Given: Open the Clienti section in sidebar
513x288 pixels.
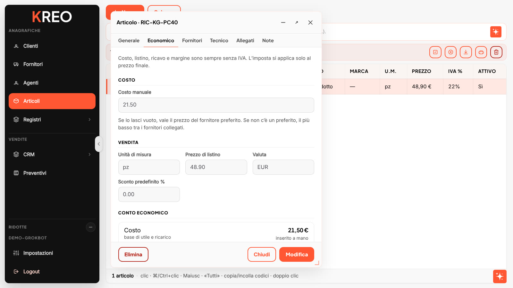Looking at the screenshot, I should [x=52, y=46].
